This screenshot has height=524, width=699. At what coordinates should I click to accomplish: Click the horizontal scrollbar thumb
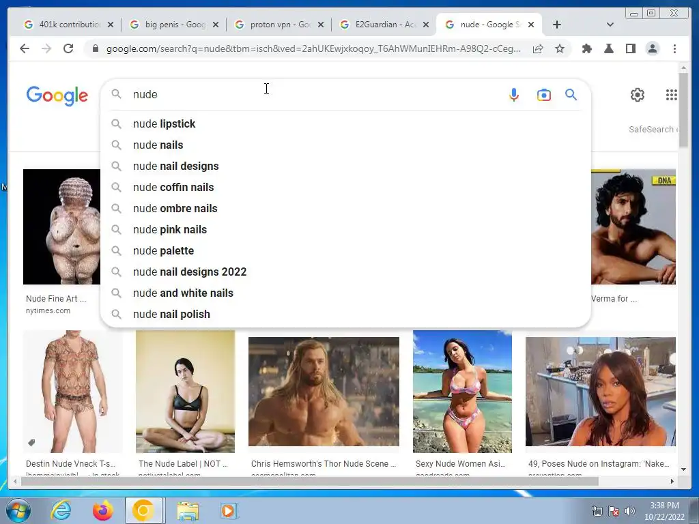point(309,481)
